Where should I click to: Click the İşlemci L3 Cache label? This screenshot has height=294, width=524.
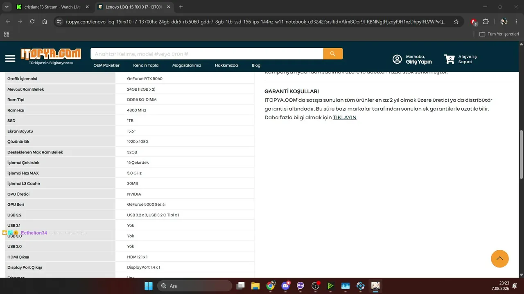point(24,184)
